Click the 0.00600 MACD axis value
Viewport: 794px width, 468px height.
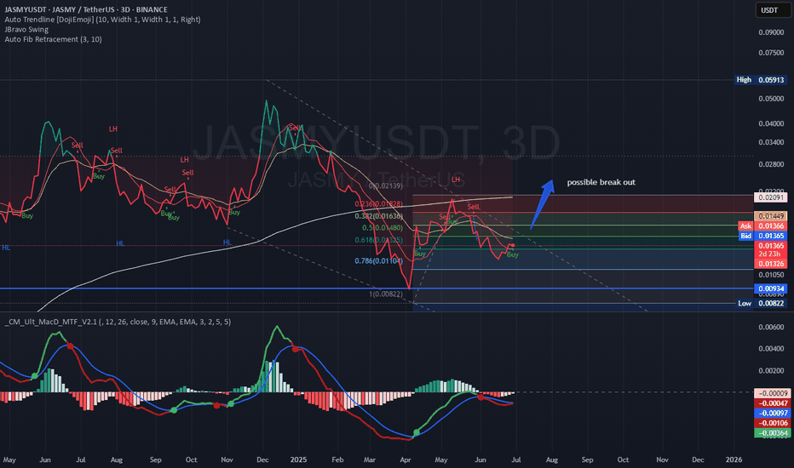pyautogui.click(x=771, y=328)
